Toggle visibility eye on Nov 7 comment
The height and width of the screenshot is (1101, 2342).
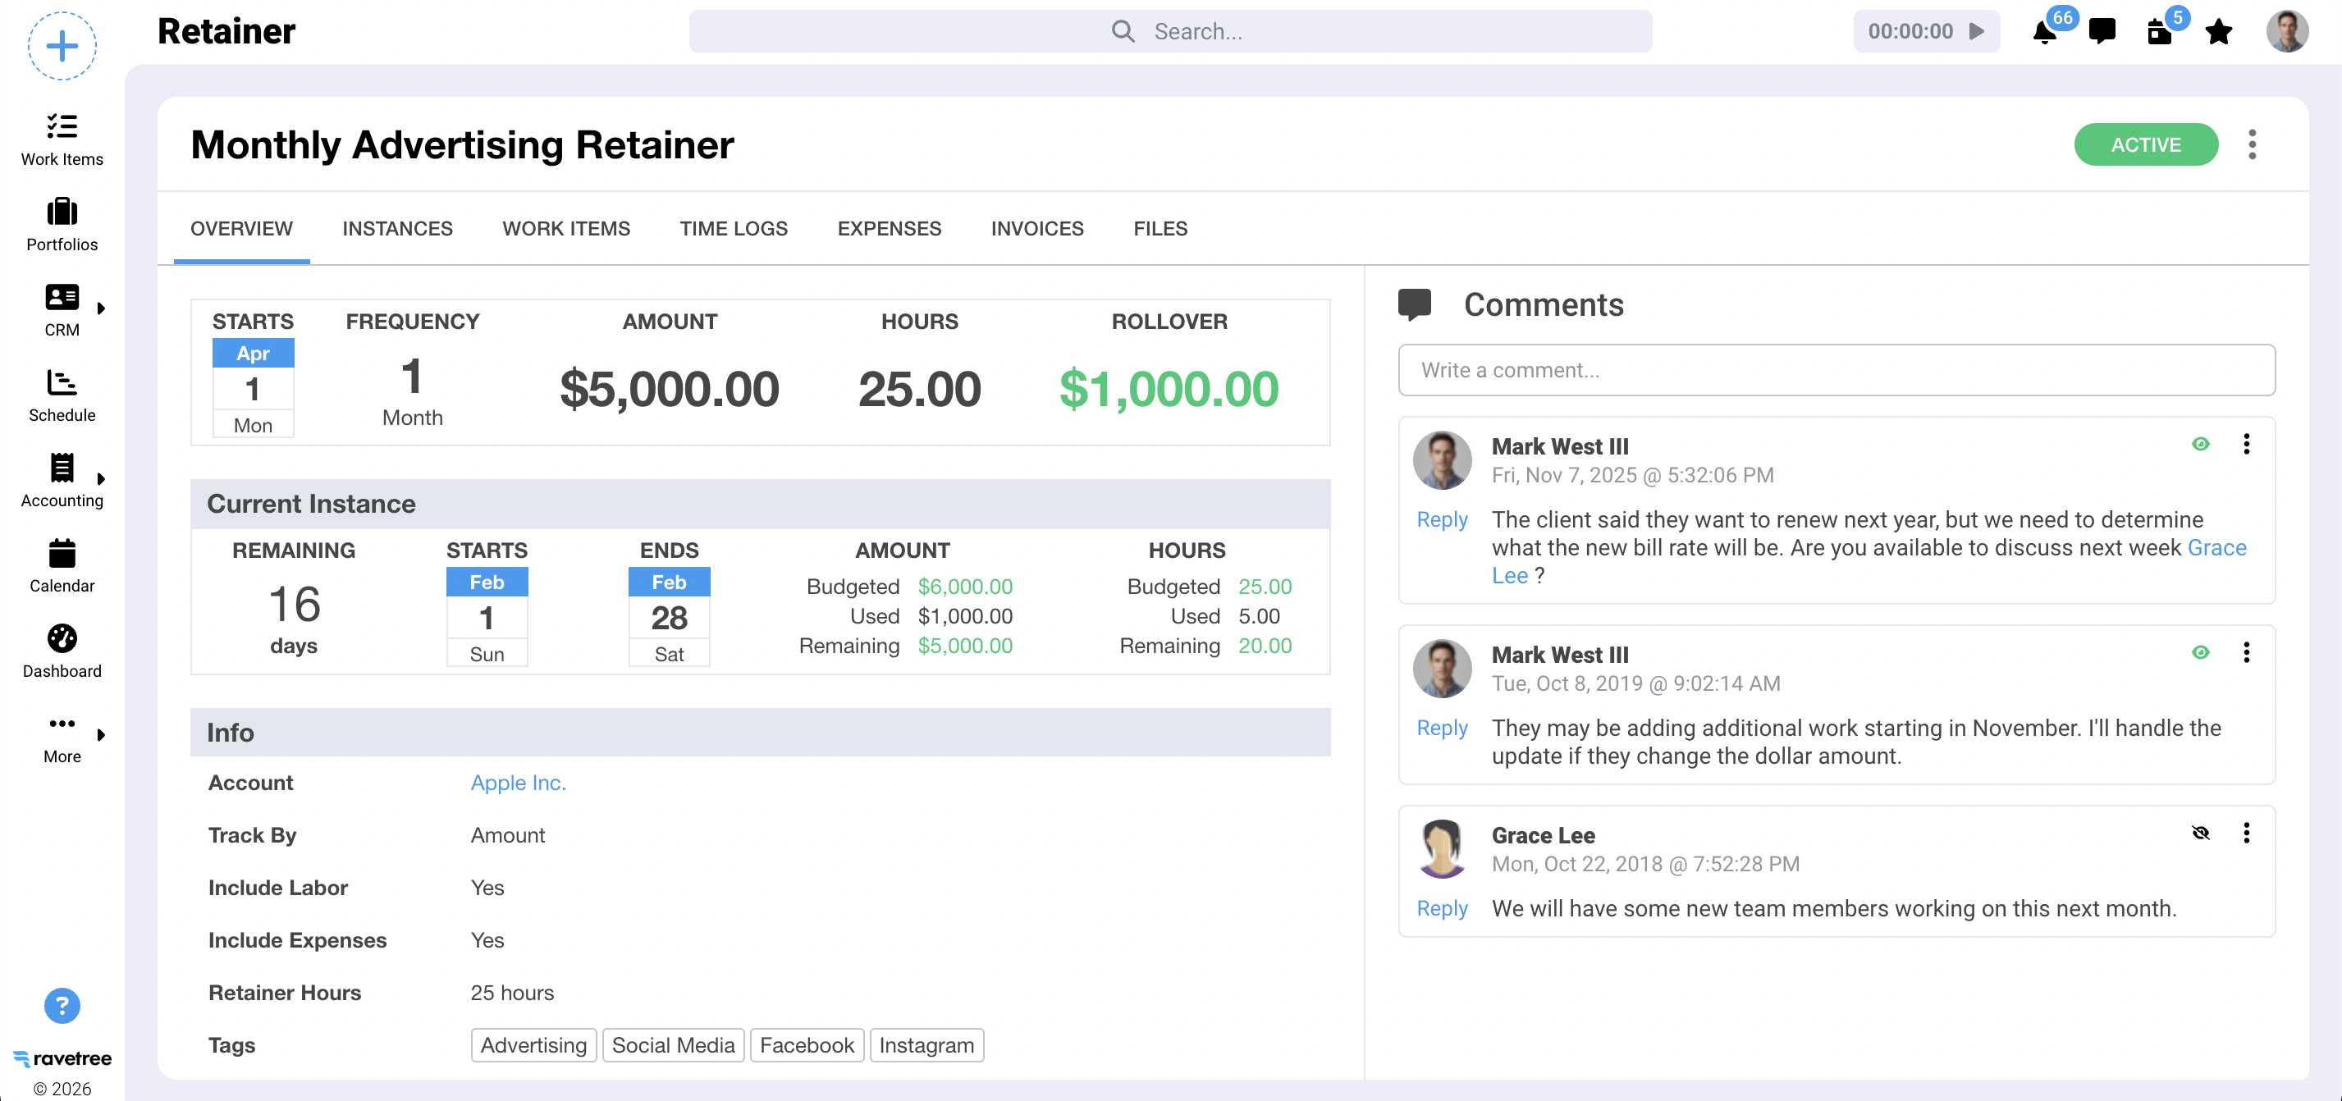[2200, 444]
